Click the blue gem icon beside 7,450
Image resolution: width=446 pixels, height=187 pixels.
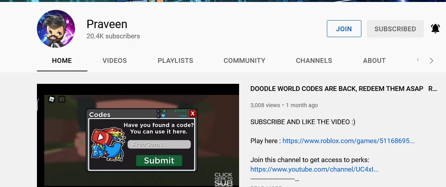point(164,116)
